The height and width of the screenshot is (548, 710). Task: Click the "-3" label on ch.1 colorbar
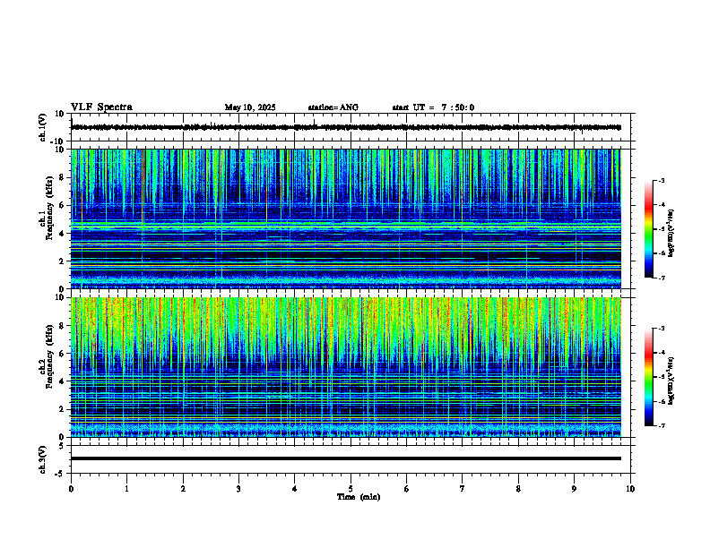click(662, 180)
